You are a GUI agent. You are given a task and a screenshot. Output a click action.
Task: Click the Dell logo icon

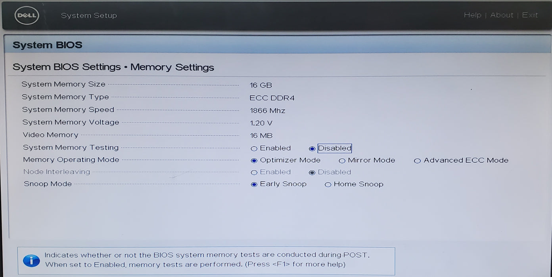[x=26, y=15]
